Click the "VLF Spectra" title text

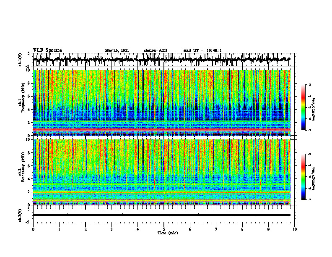47,50
